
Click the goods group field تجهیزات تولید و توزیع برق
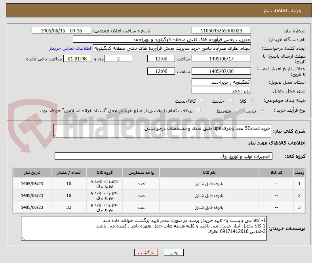[164, 156]
